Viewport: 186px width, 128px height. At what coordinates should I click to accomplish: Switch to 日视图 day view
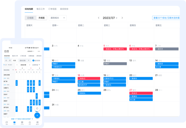[30, 18]
